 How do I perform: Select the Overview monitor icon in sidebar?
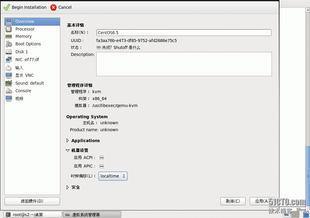(x=9, y=21)
